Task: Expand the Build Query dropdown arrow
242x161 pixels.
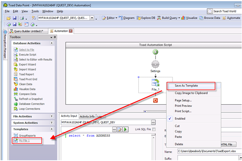Action: click(x=179, y=18)
